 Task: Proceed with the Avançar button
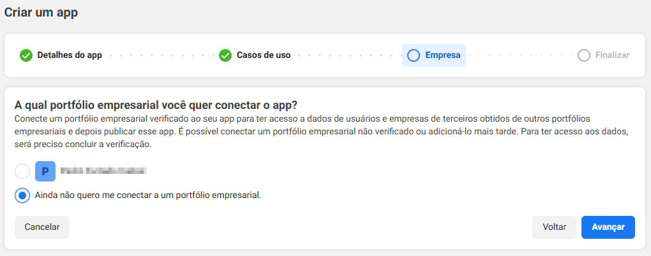(x=608, y=227)
